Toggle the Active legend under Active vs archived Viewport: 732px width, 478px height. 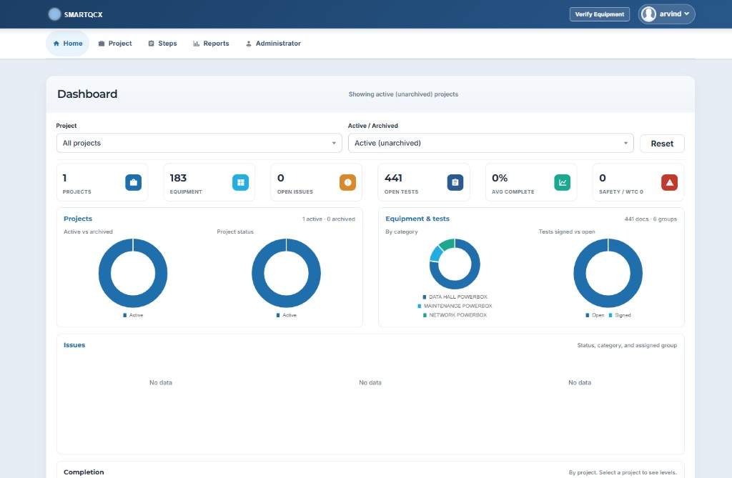click(133, 315)
